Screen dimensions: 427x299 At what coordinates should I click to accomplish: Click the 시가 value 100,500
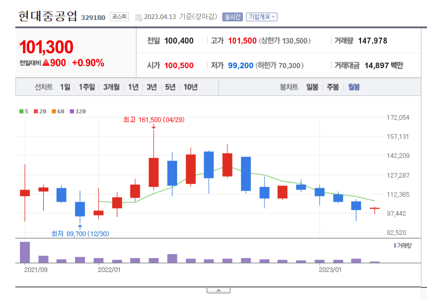[179, 65]
